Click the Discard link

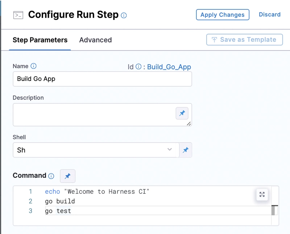pyautogui.click(x=269, y=15)
